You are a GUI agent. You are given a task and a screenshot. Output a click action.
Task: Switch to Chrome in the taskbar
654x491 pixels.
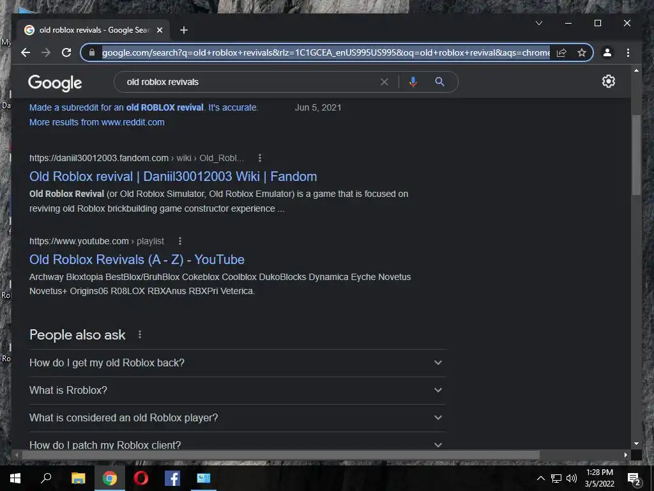110,478
